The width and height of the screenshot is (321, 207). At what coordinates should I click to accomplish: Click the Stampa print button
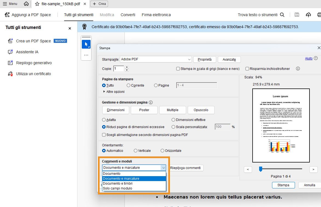[x=283, y=185]
